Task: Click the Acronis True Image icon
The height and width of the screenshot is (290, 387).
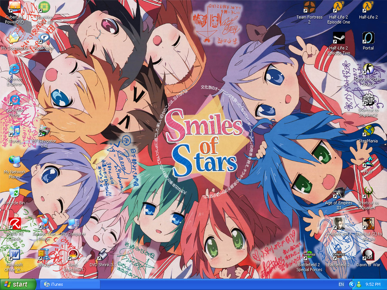Action: click(44, 224)
